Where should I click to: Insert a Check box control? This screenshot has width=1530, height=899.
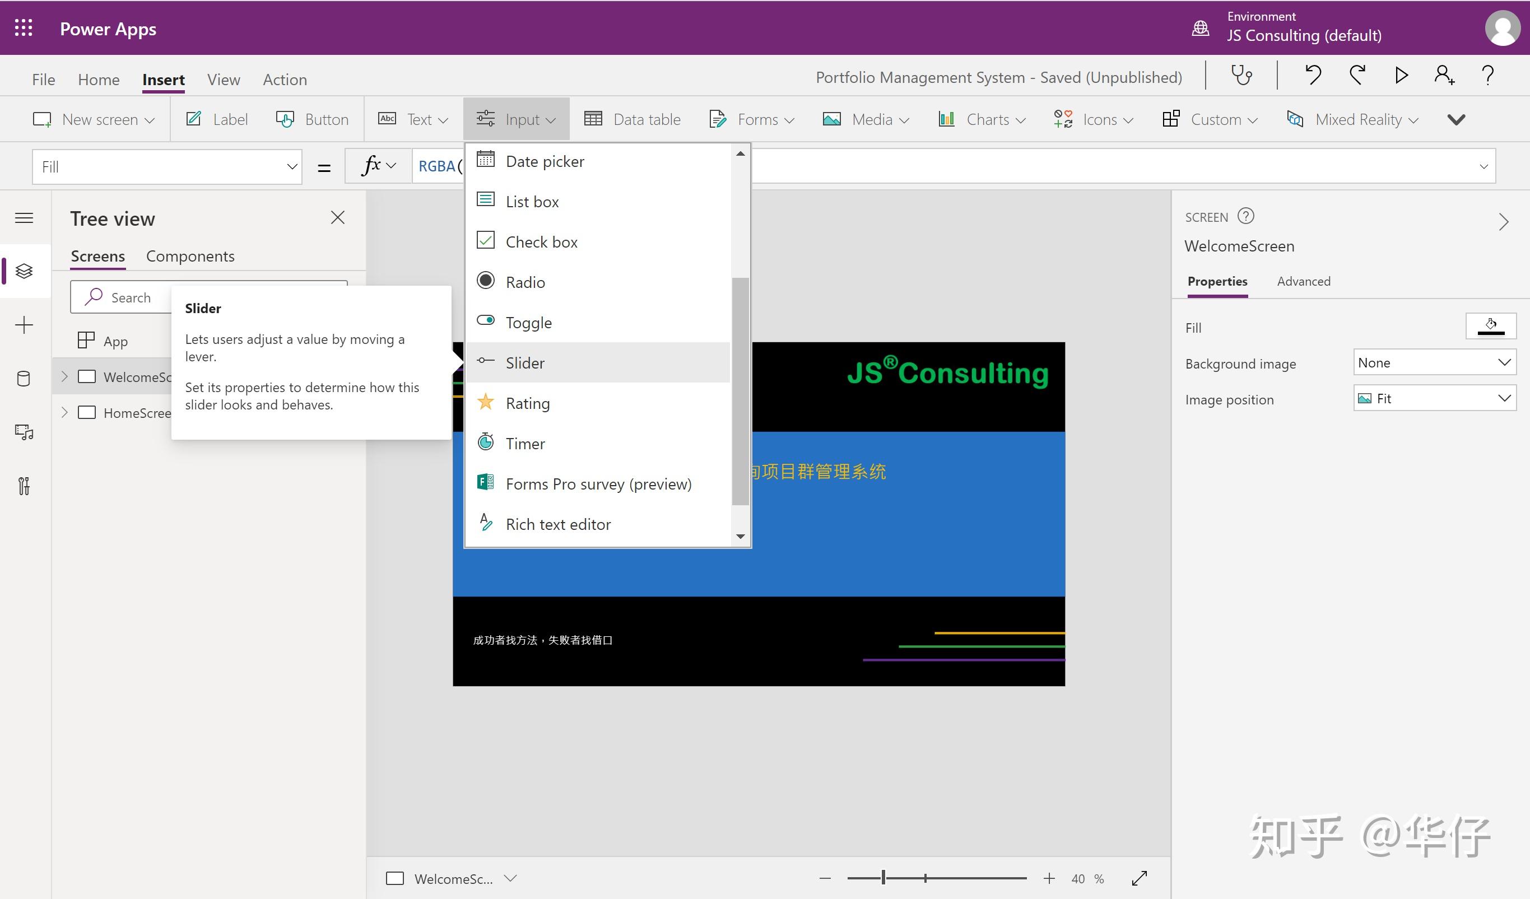click(541, 241)
